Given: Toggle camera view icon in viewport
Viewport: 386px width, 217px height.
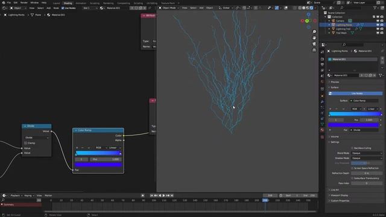Looking at the screenshot, I should tap(314, 44).
